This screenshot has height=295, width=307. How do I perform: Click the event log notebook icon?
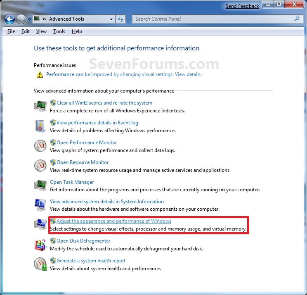point(40,126)
